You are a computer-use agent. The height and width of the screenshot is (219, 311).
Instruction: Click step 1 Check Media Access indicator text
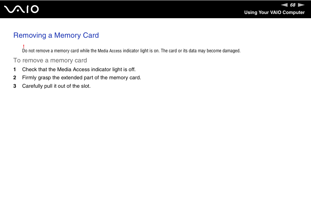[x=79, y=70]
